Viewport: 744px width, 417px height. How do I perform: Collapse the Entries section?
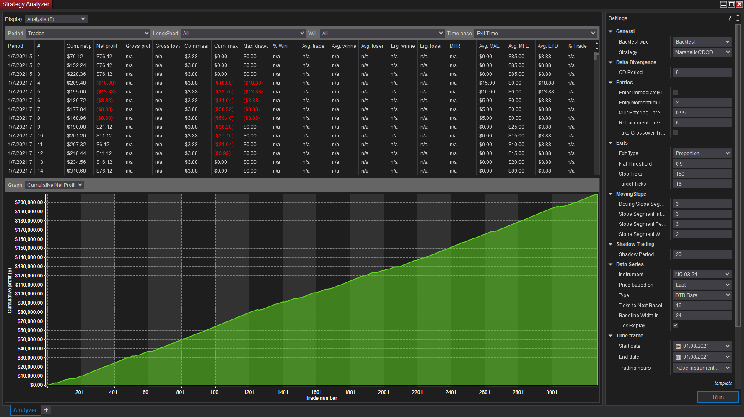click(611, 83)
